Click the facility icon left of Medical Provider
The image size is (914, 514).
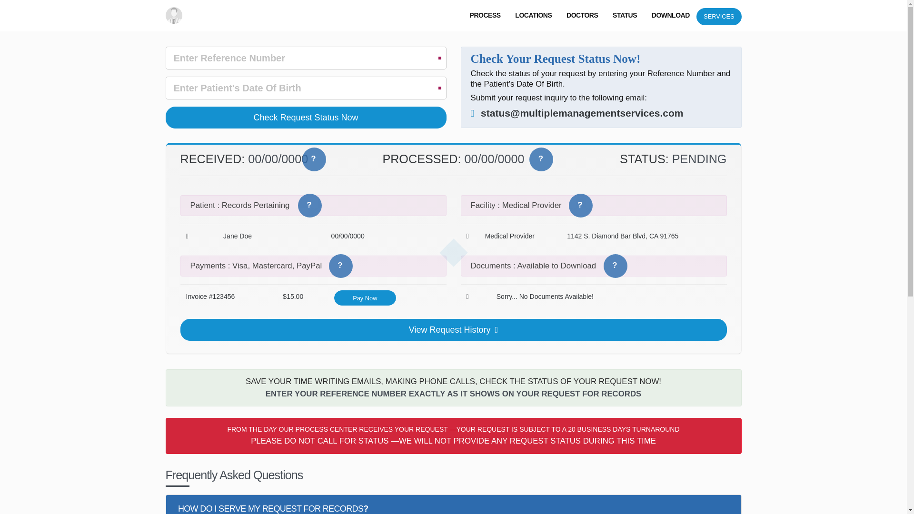[x=467, y=236]
